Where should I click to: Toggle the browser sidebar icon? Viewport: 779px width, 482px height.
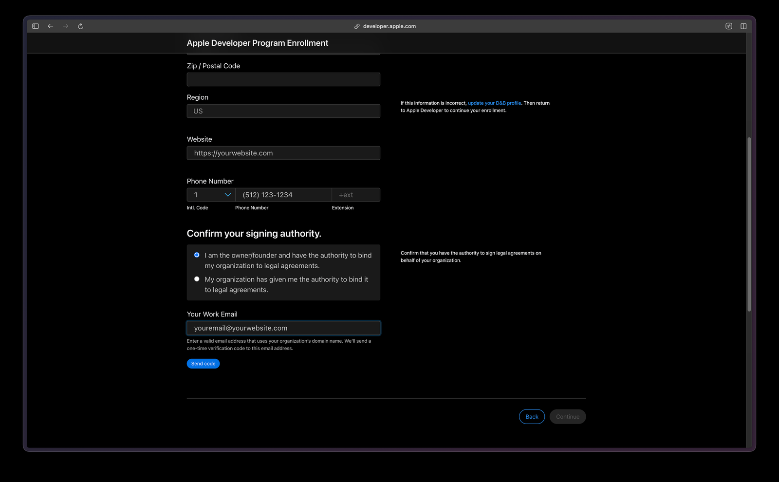click(36, 26)
